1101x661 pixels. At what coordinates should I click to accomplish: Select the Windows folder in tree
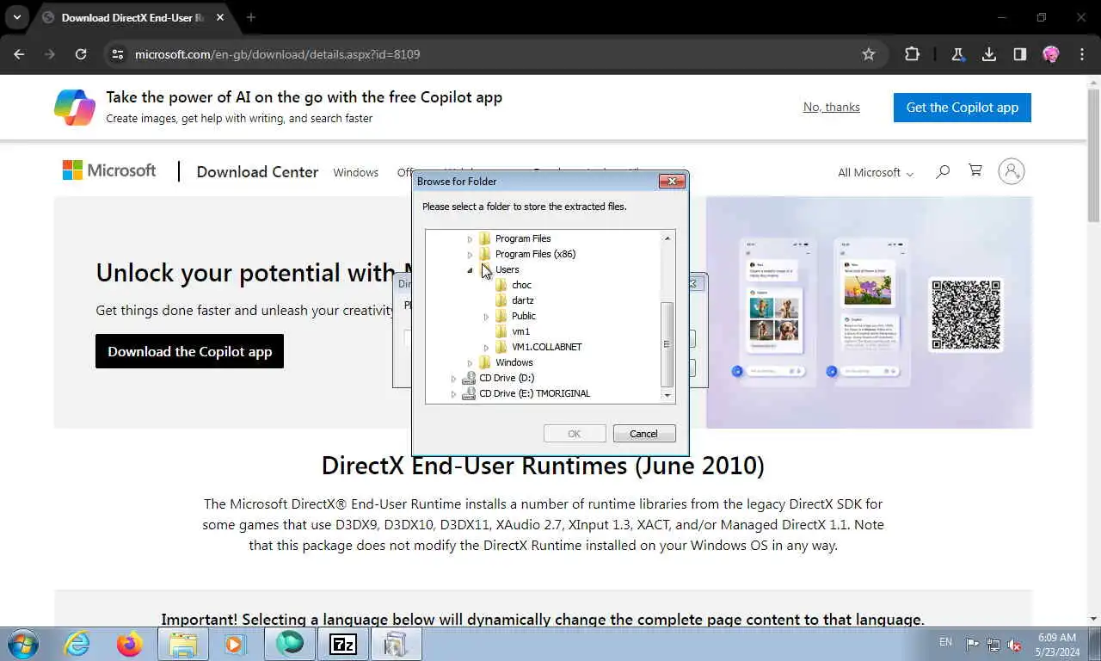(514, 362)
